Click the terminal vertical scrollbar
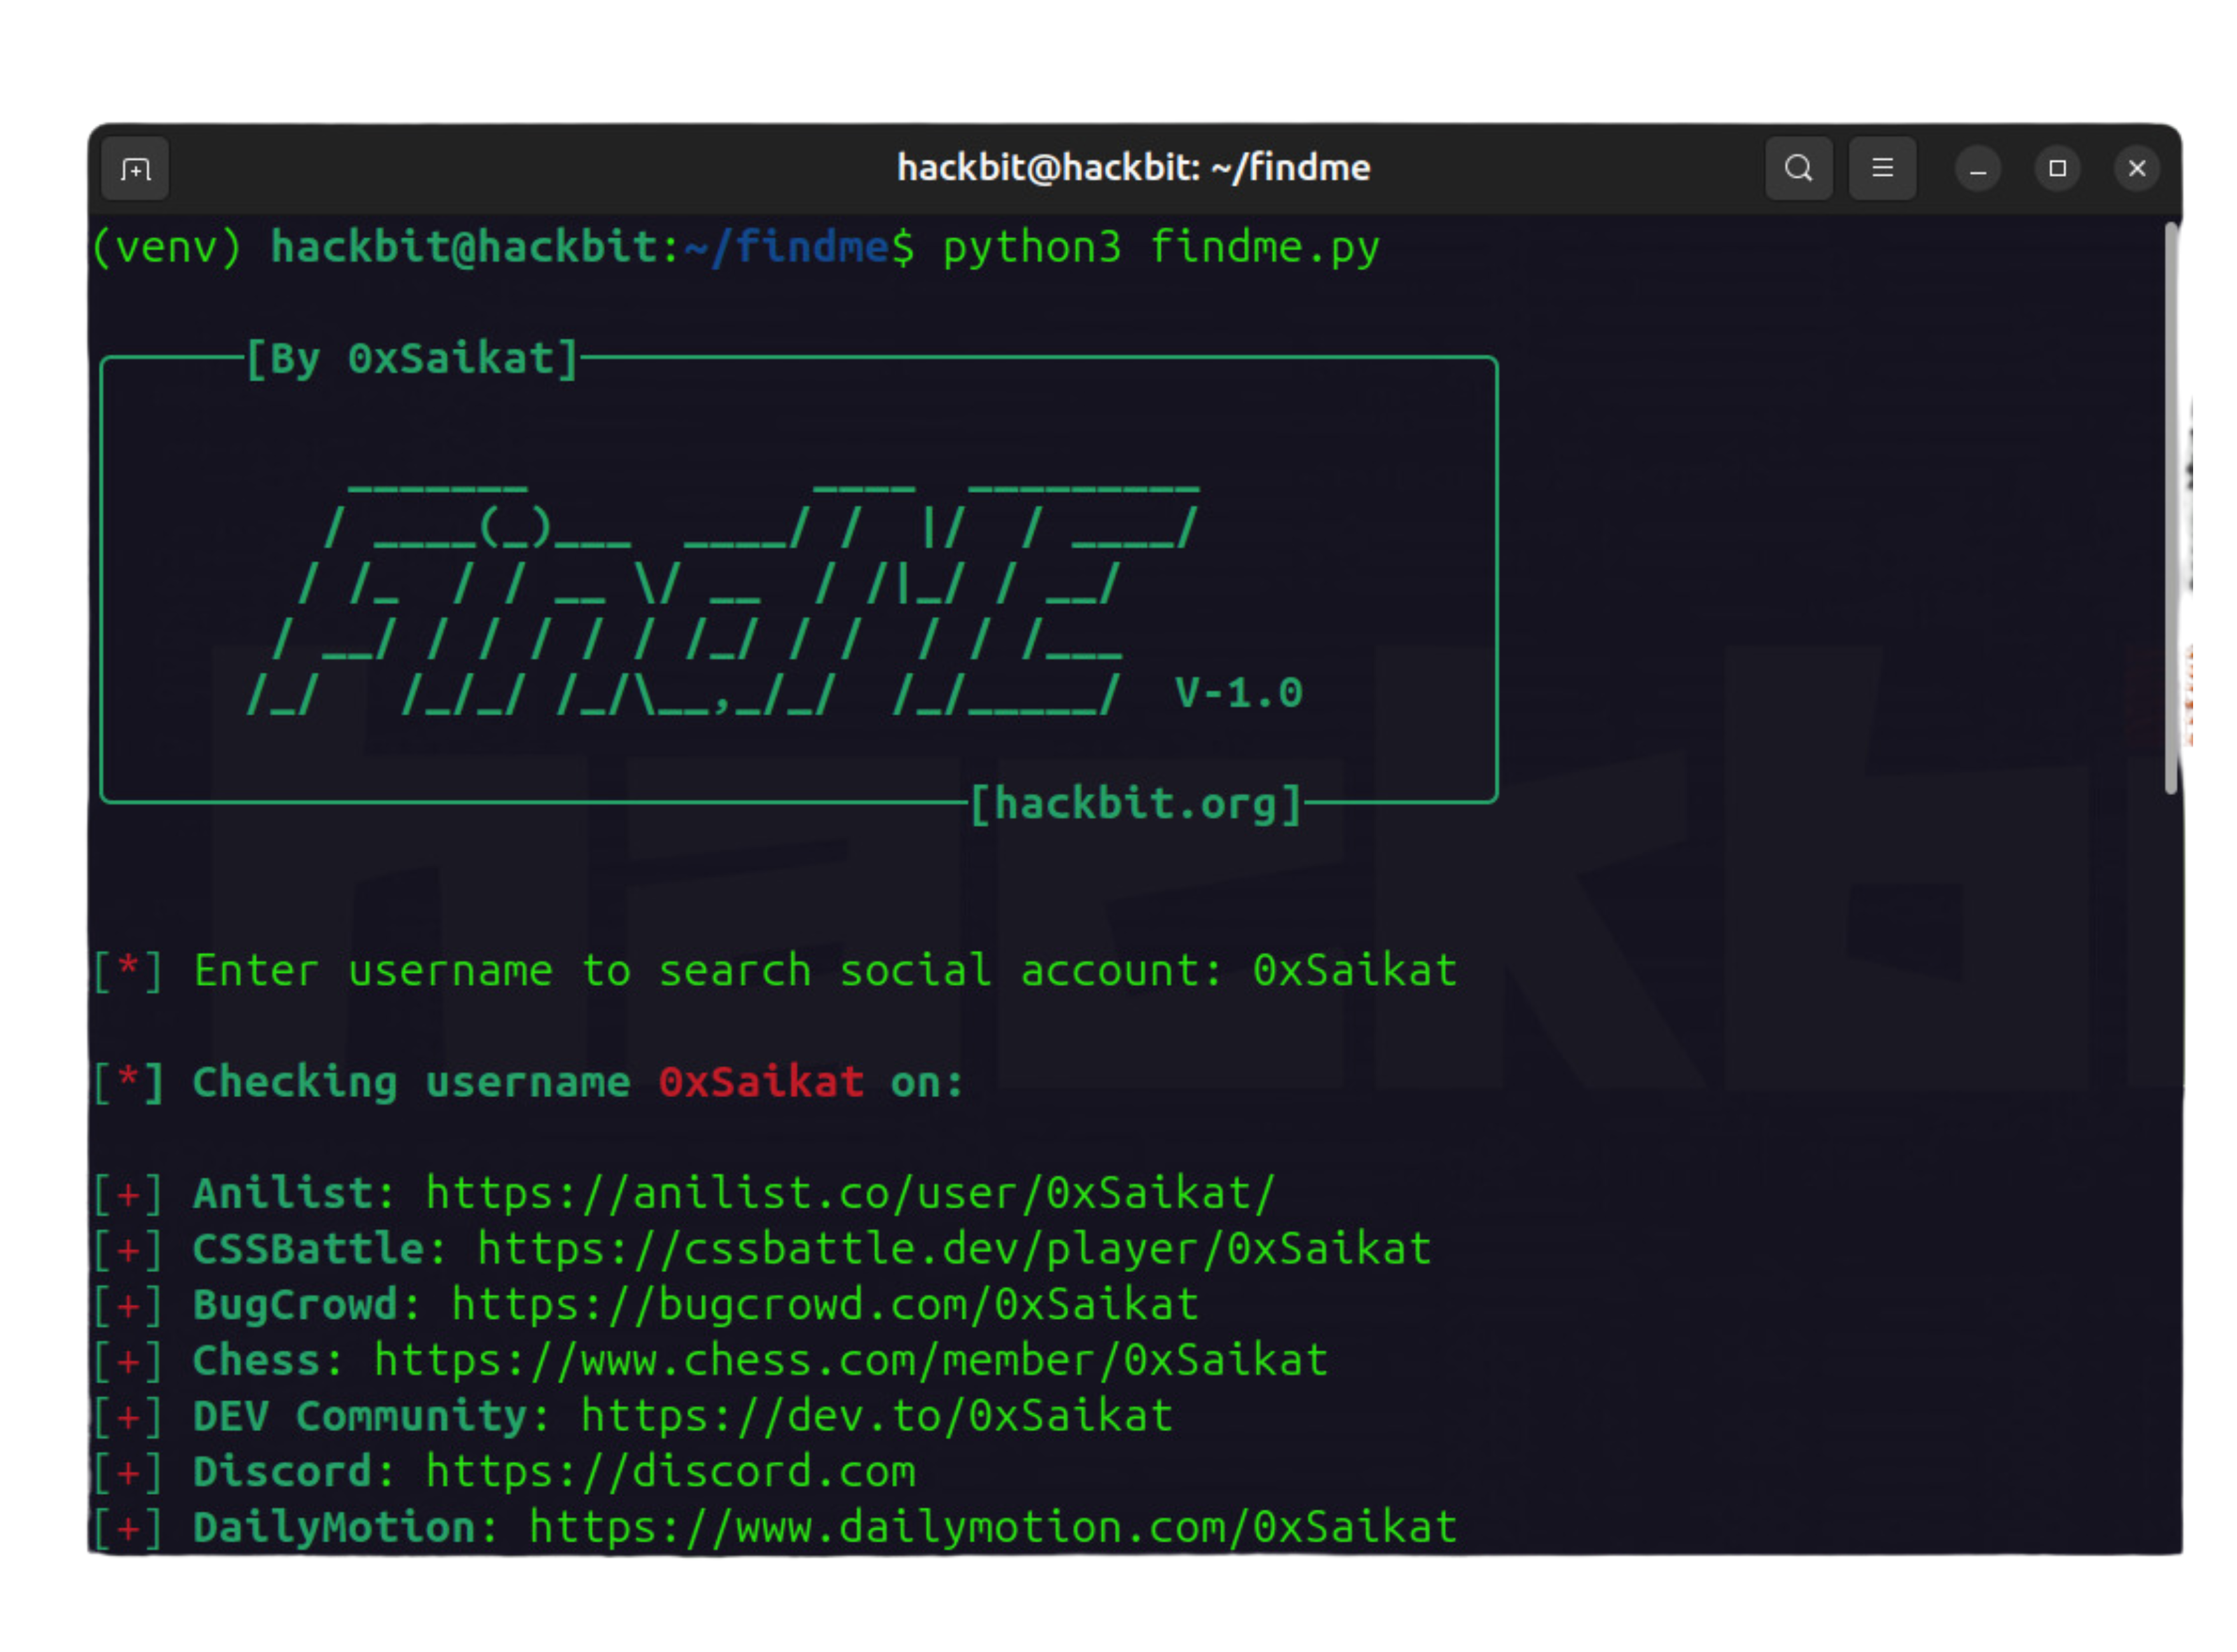2237x1652 pixels. (x=2170, y=508)
